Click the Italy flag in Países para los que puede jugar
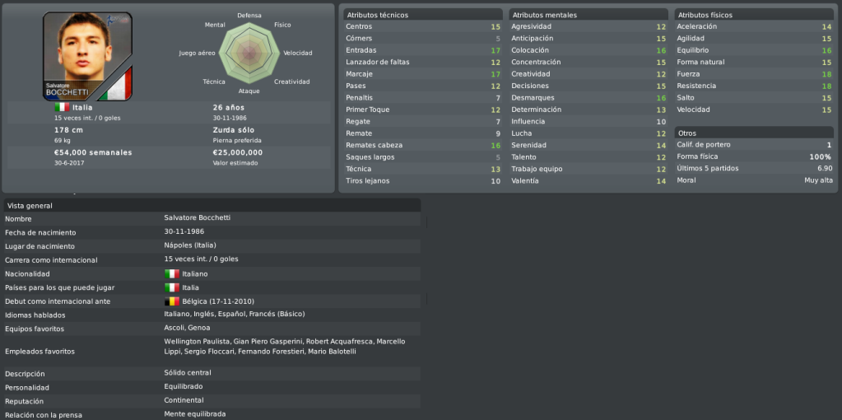The width and height of the screenshot is (842, 420). [172, 288]
